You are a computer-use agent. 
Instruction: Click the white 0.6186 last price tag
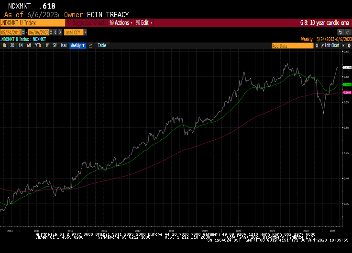pos(347,67)
